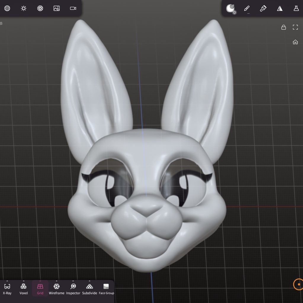This screenshot has width=303, height=303.
Task: Reset the view with the home icon
Action: point(295,42)
